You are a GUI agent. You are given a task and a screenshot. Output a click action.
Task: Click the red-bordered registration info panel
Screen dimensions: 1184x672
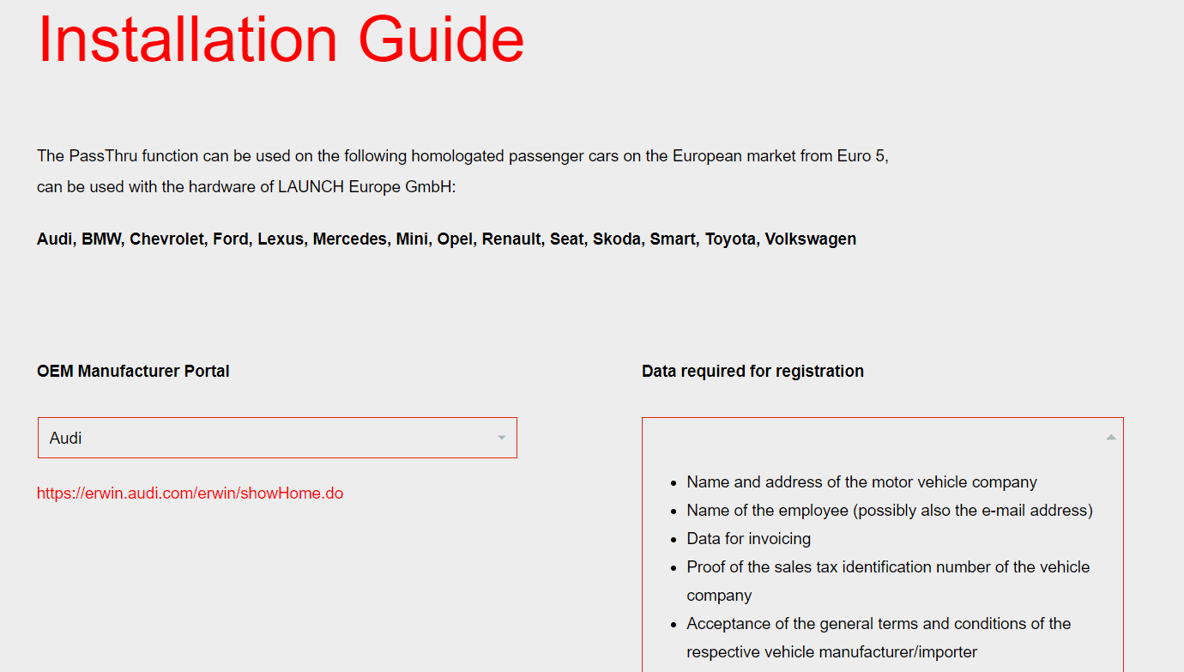pos(882,549)
